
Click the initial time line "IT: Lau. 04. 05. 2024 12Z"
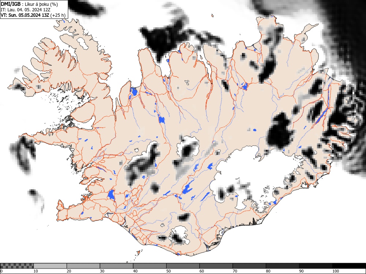click(26, 10)
